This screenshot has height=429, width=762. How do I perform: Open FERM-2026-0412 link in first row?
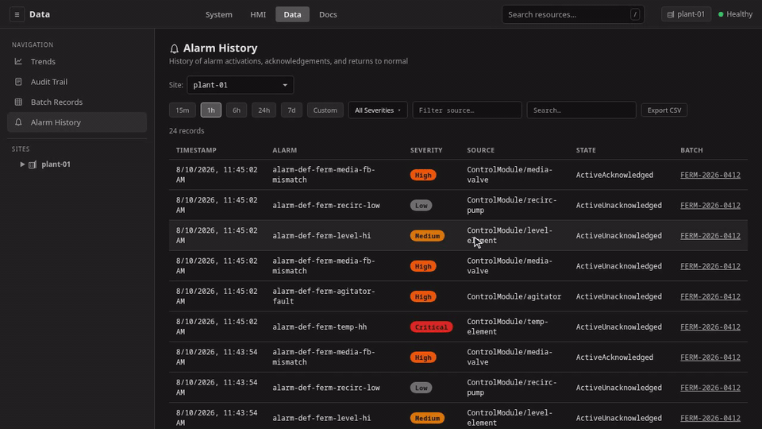(x=710, y=175)
